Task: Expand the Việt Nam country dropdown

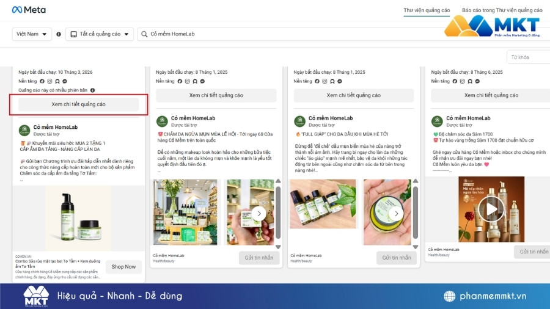Action: click(32, 34)
